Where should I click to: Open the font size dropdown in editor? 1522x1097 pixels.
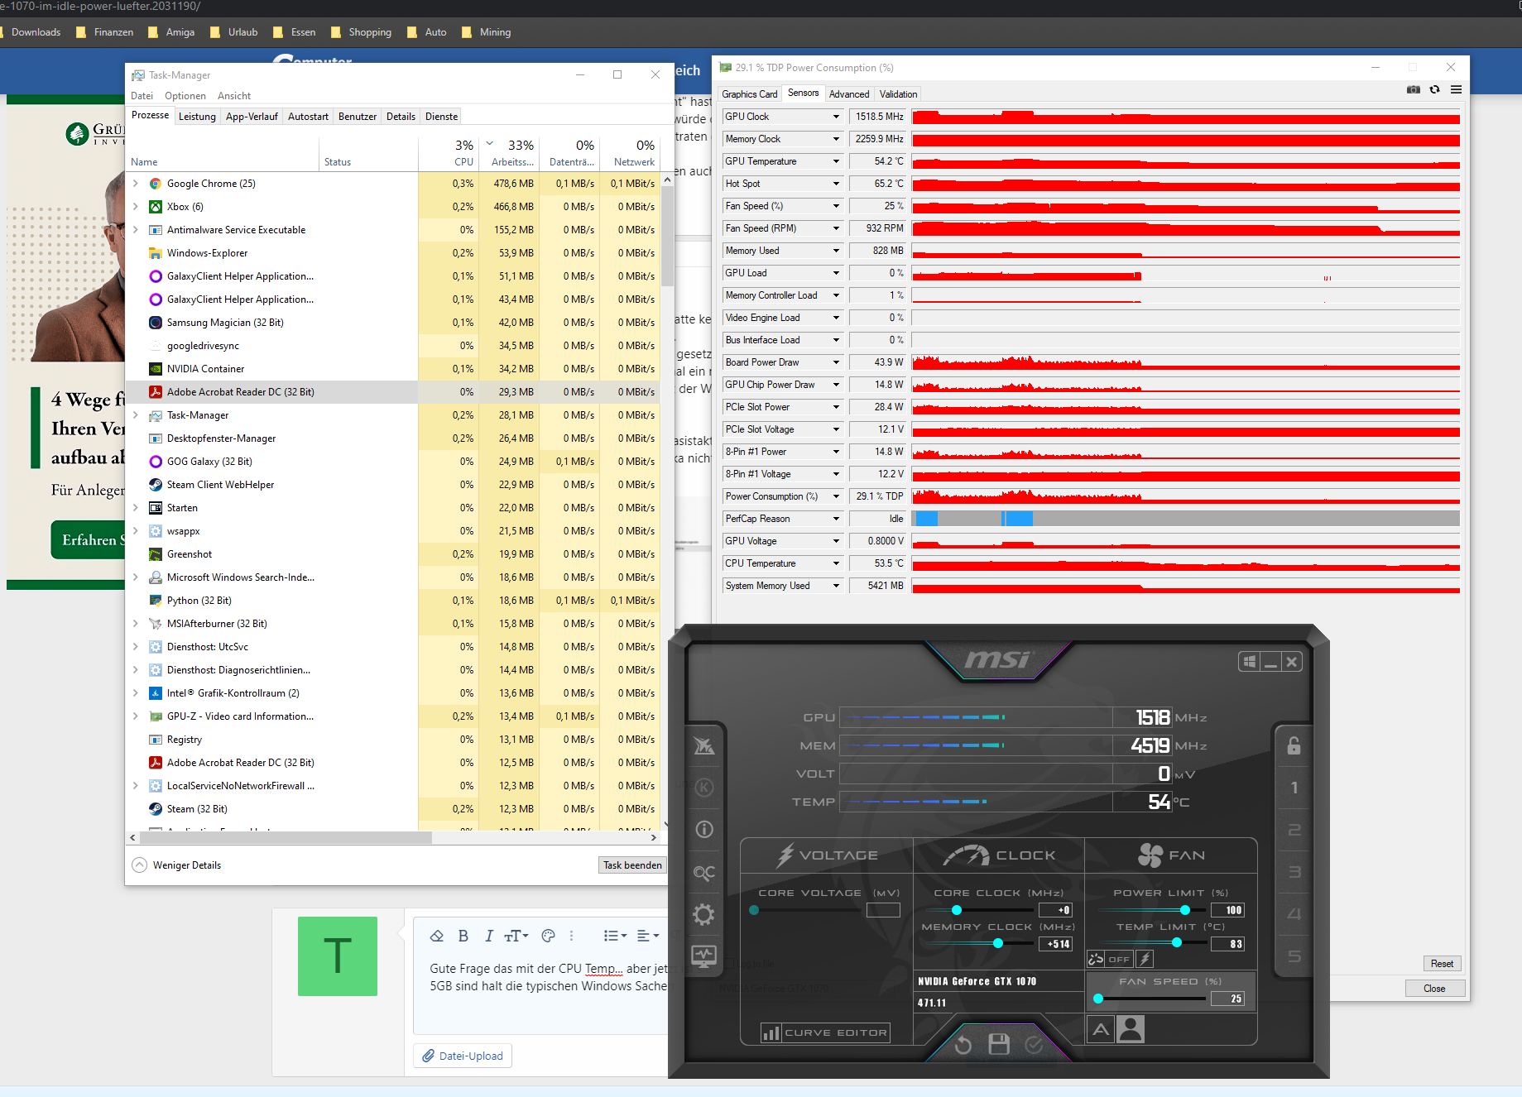(516, 936)
